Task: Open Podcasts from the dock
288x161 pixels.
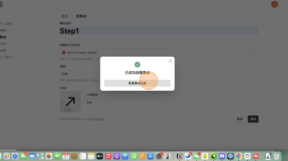Action: pos(116,156)
